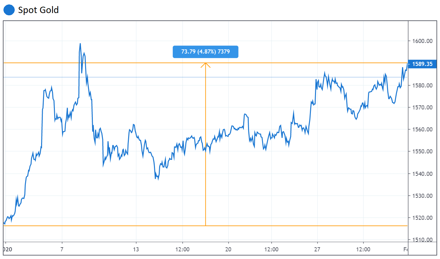Viewport: 440px width, 259px height.
Task: Select the 1520.00 price axis label
Action: 422,218
